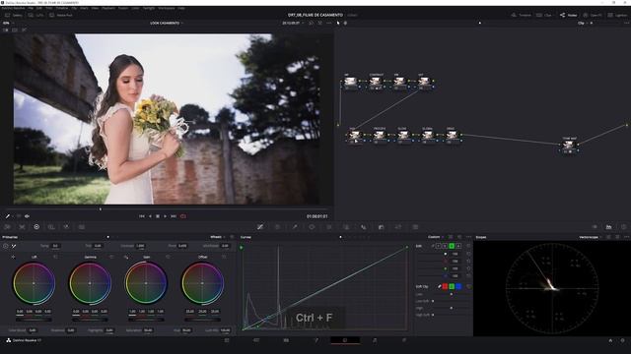Image resolution: width=631 pixels, height=354 pixels.
Task: Open the Key palette
Action: point(381,227)
